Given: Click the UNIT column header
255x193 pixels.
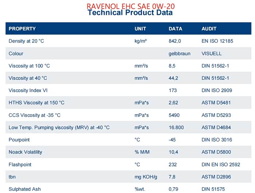Looking at the screenshot, I should 140,29.
